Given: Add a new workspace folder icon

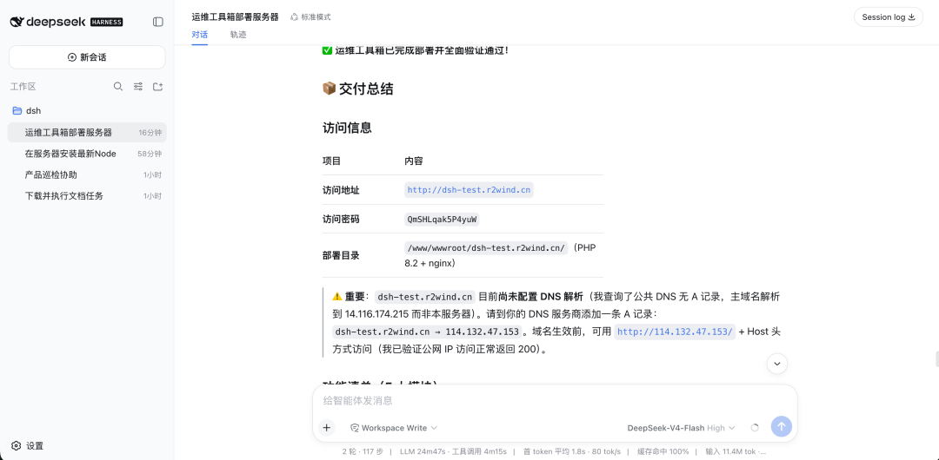Looking at the screenshot, I should click(x=157, y=87).
